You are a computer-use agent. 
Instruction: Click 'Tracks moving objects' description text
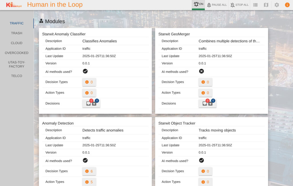coord(217,130)
